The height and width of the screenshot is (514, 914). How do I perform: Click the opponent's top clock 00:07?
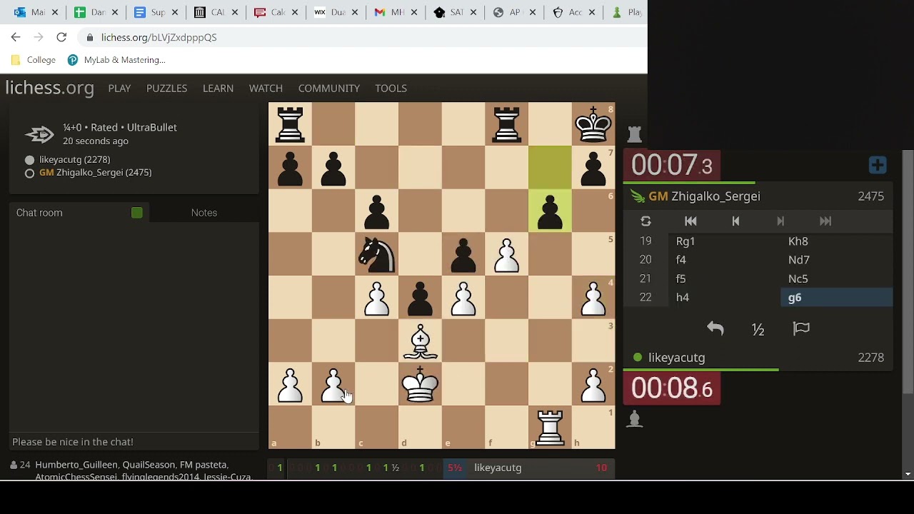(x=671, y=166)
